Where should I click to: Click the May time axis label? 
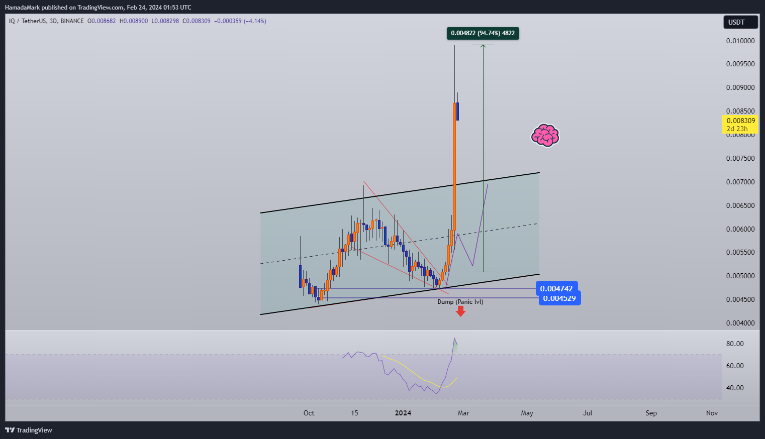coord(527,413)
